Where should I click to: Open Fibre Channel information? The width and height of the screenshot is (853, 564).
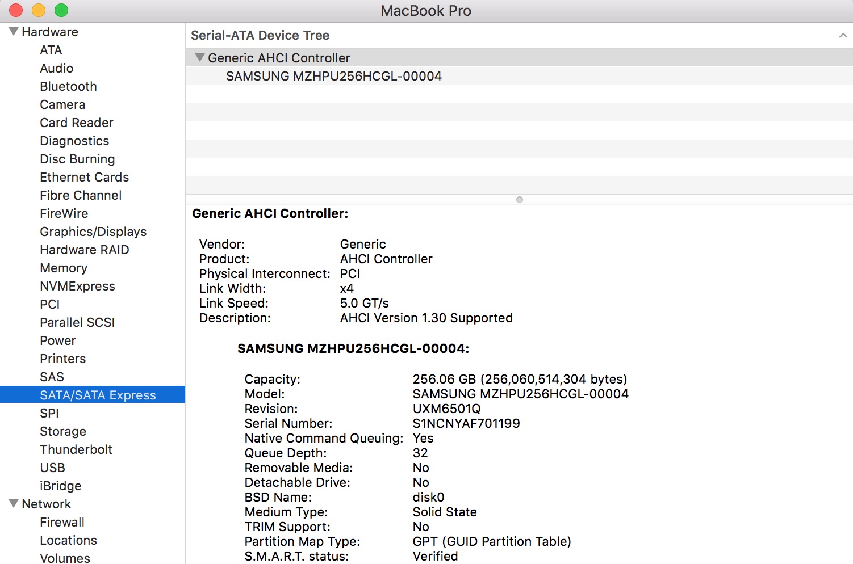click(x=81, y=195)
